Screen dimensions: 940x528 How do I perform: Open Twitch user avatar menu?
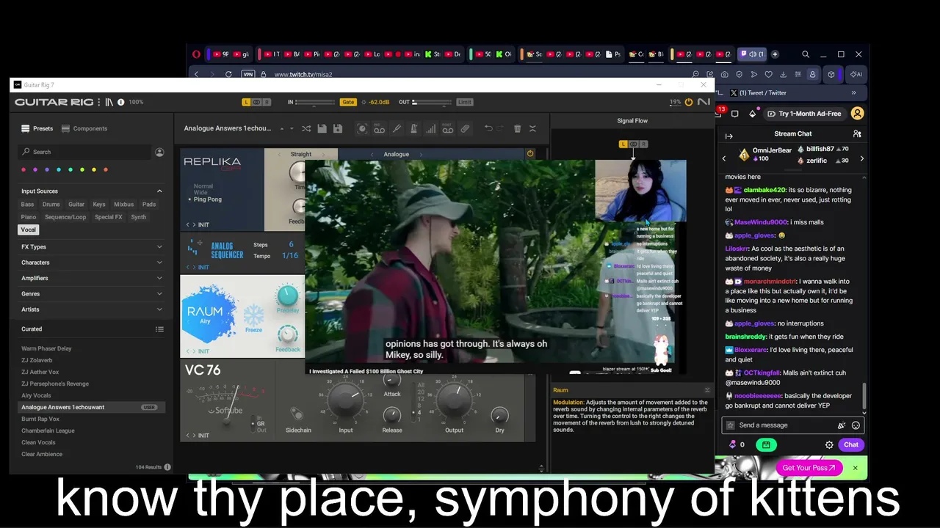(857, 114)
